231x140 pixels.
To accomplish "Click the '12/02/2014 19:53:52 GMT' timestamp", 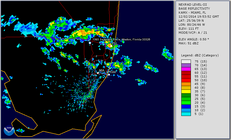I will pyautogui.click(x=199, y=17).
